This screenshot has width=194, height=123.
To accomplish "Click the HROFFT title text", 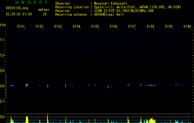I will tap(31, 2).
